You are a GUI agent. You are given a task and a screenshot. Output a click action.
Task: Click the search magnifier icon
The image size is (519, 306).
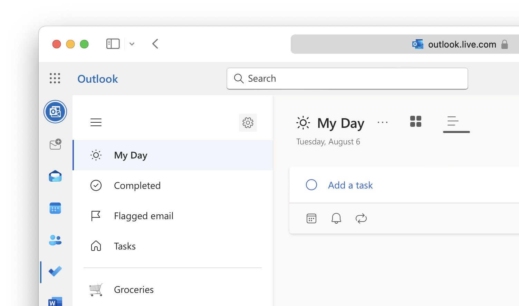coord(239,79)
